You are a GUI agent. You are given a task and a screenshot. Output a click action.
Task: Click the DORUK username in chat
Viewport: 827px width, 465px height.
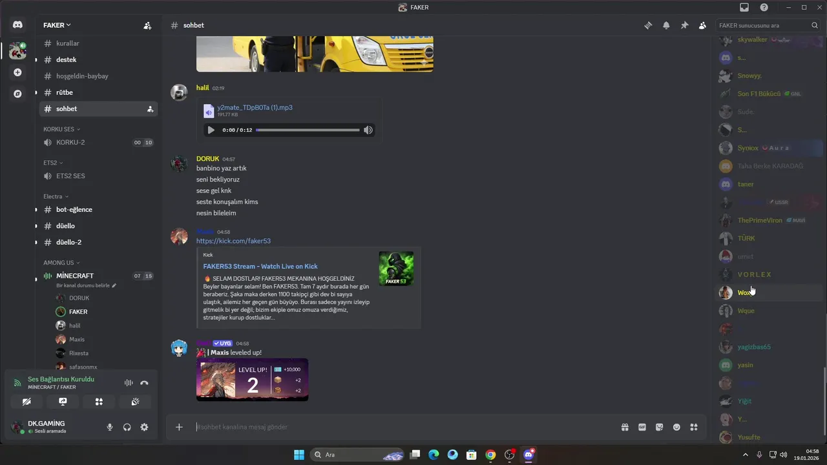[x=207, y=159]
